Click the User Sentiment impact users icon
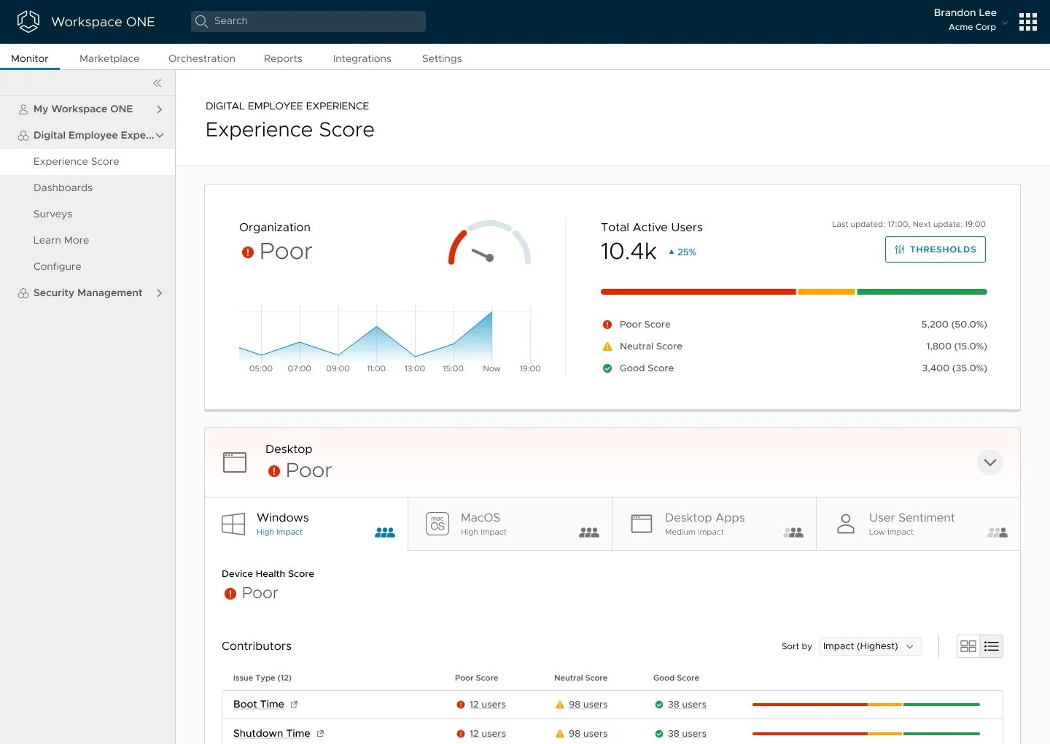Viewport: 1050px width, 744px height. click(x=997, y=532)
